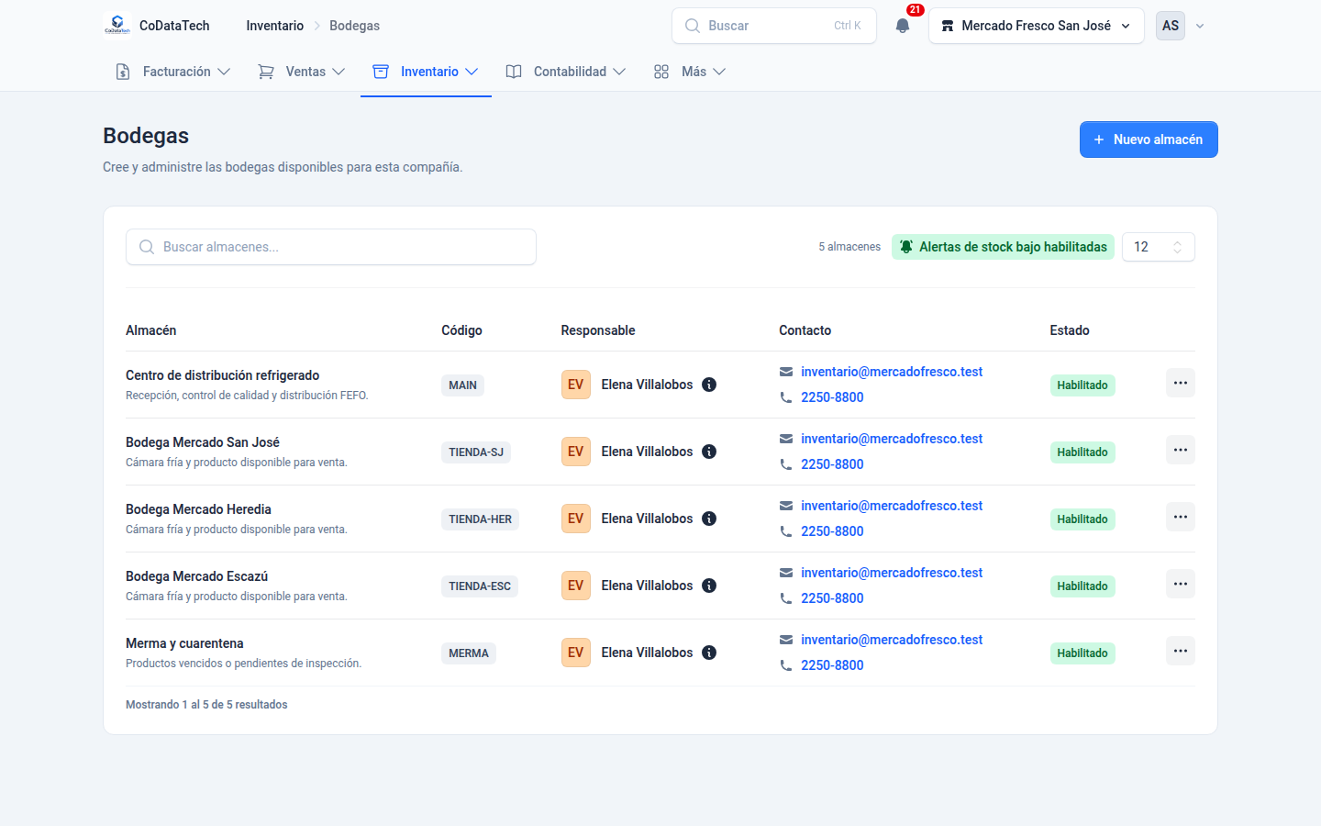Click the Almacén column header

[x=151, y=330]
